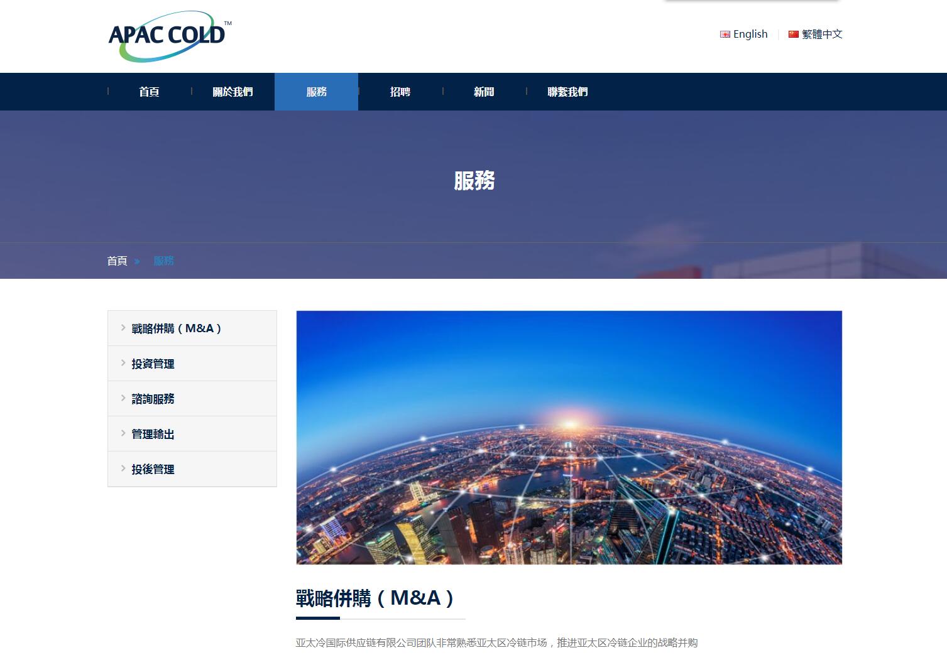This screenshot has height=665, width=947.
Task: Select 投後管理 in the sidebar
Action: point(192,469)
